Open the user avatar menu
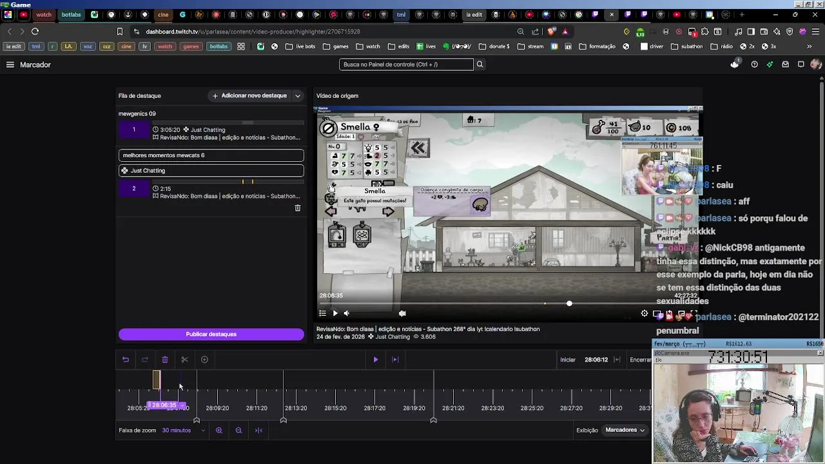825x464 pixels. 815,64
